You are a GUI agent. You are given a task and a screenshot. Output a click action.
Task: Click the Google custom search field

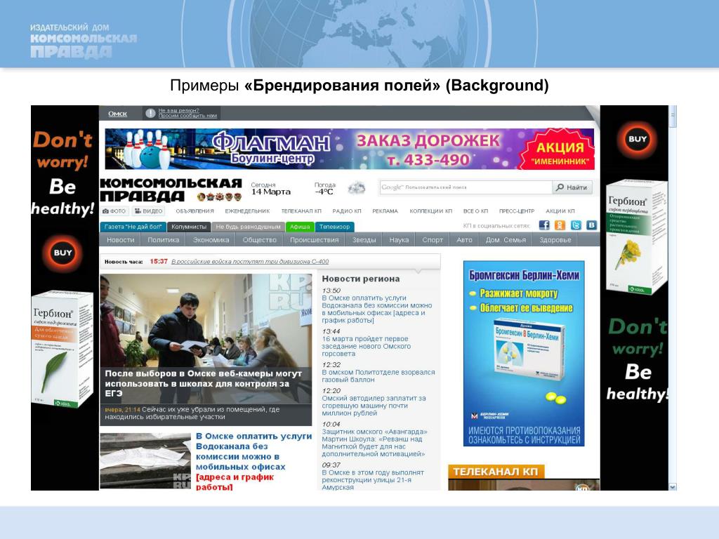click(466, 187)
